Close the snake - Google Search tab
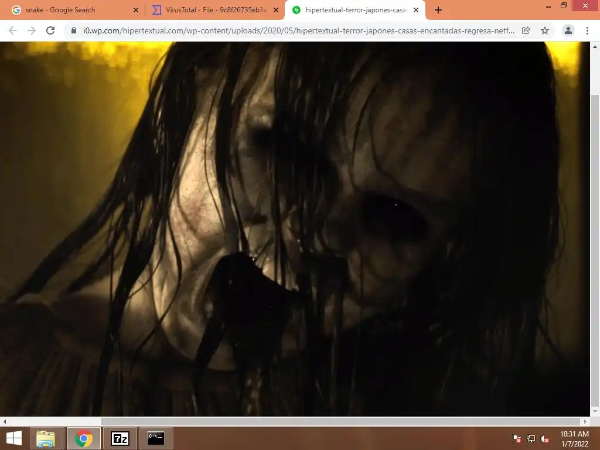The height and width of the screenshot is (450, 600). coord(136,10)
